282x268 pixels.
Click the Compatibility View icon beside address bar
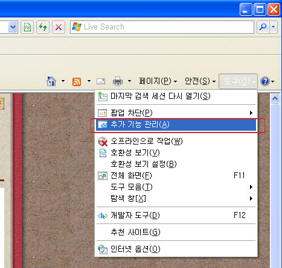(x=27, y=27)
